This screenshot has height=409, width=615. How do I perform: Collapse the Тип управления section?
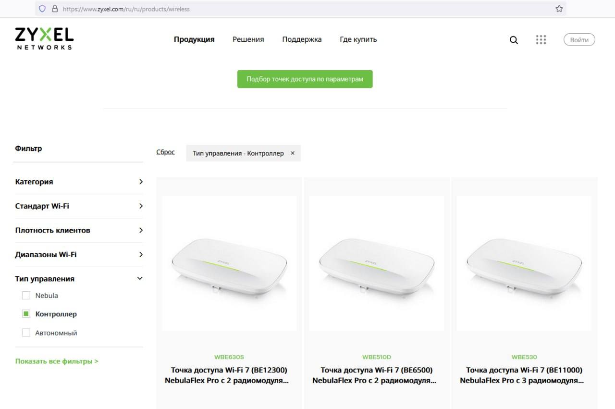[x=79, y=279]
